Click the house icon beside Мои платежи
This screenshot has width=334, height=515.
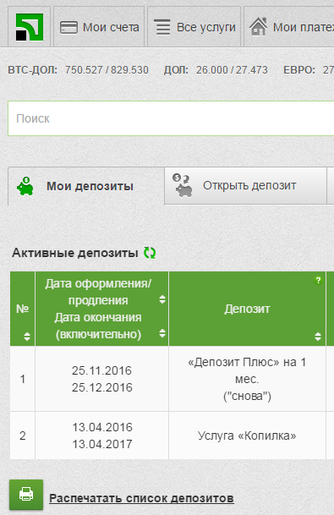pos(258,26)
